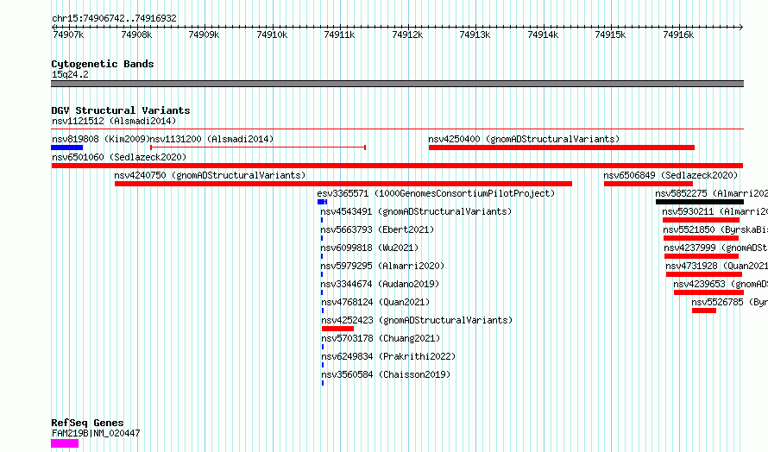Click the 74908k ruler mark
Image resolution: width=768 pixels, height=452 pixels.
pyautogui.click(x=136, y=35)
